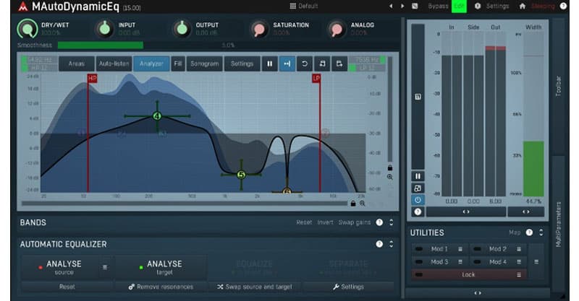Open the Analyse source menu
This screenshot has height=301, width=579.
(x=105, y=268)
